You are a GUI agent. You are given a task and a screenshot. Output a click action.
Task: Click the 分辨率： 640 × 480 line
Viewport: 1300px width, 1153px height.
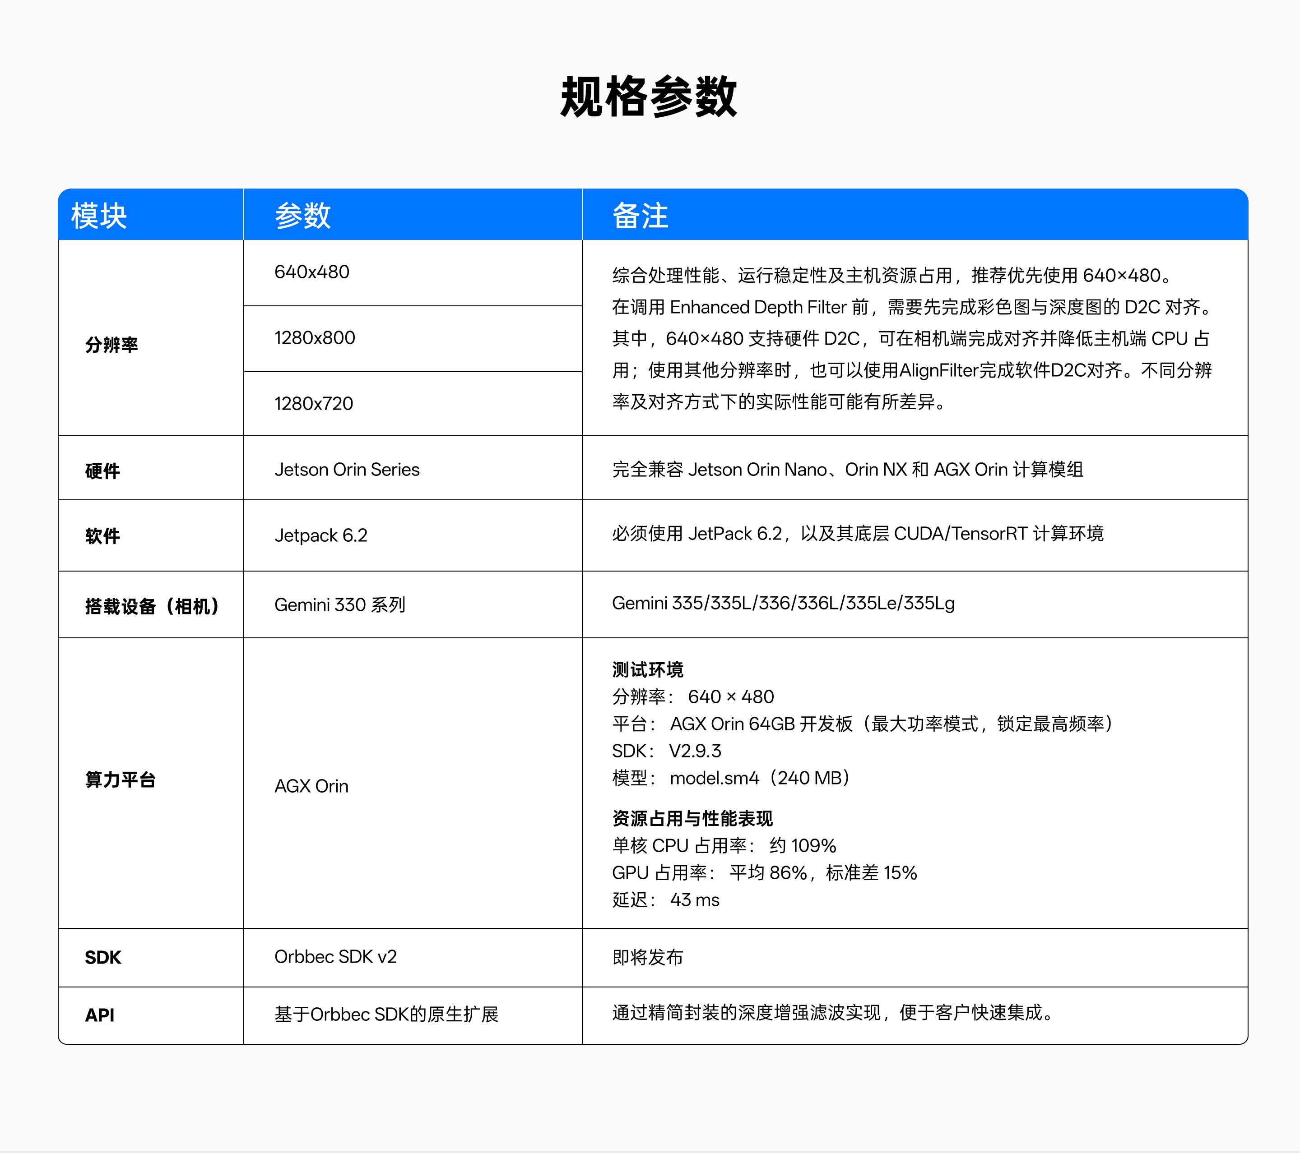pyautogui.click(x=692, y=696)
